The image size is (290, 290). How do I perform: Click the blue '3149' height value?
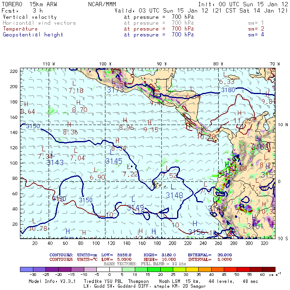click(x=135, y=208)
